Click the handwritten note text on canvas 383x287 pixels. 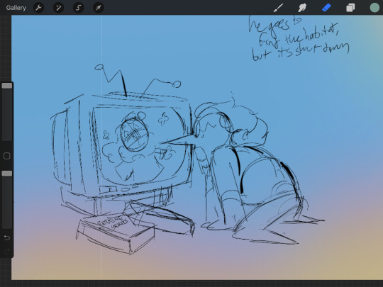[x=299, y=38]
